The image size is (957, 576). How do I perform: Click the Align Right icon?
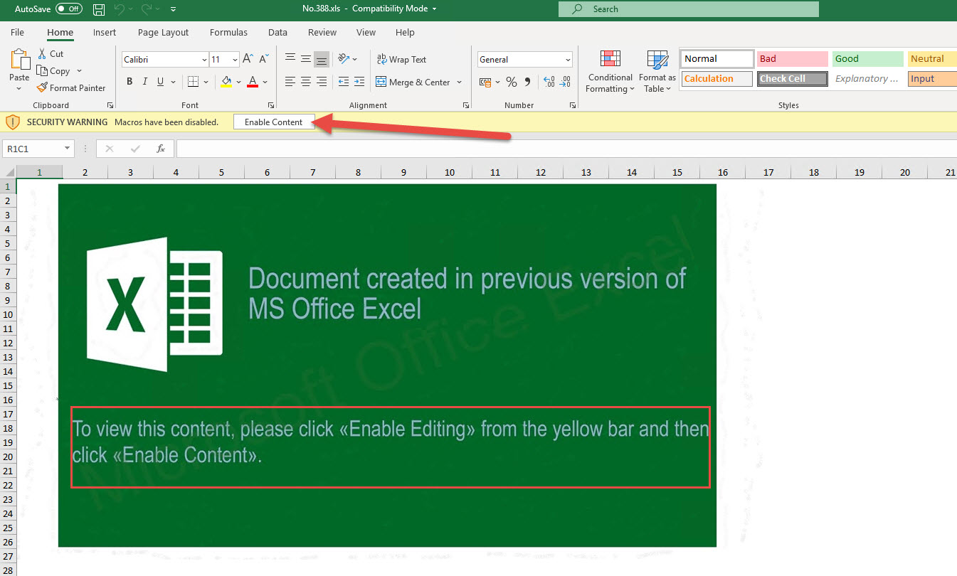click(x=322, y=82)
